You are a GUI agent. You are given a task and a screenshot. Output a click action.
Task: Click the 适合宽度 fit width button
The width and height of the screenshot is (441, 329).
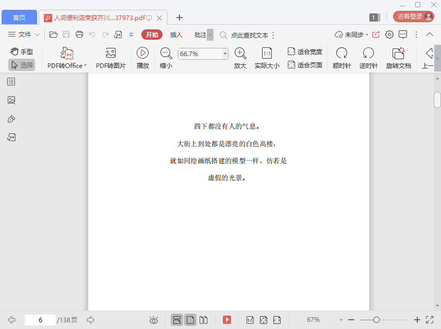pos(305,51)
